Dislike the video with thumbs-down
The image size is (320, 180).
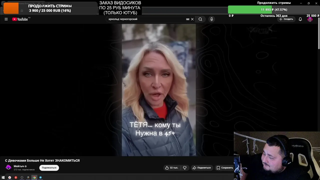pos(185,168)
